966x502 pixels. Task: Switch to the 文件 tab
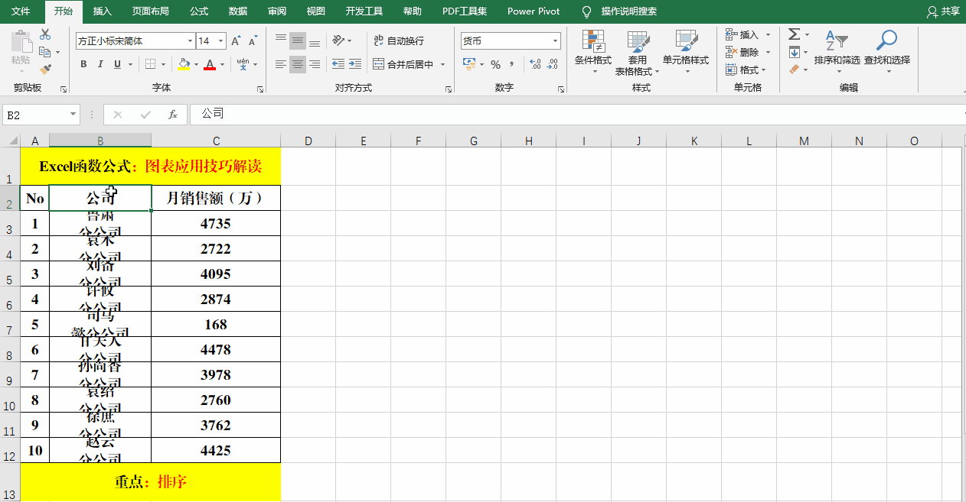tap(21, 11)
